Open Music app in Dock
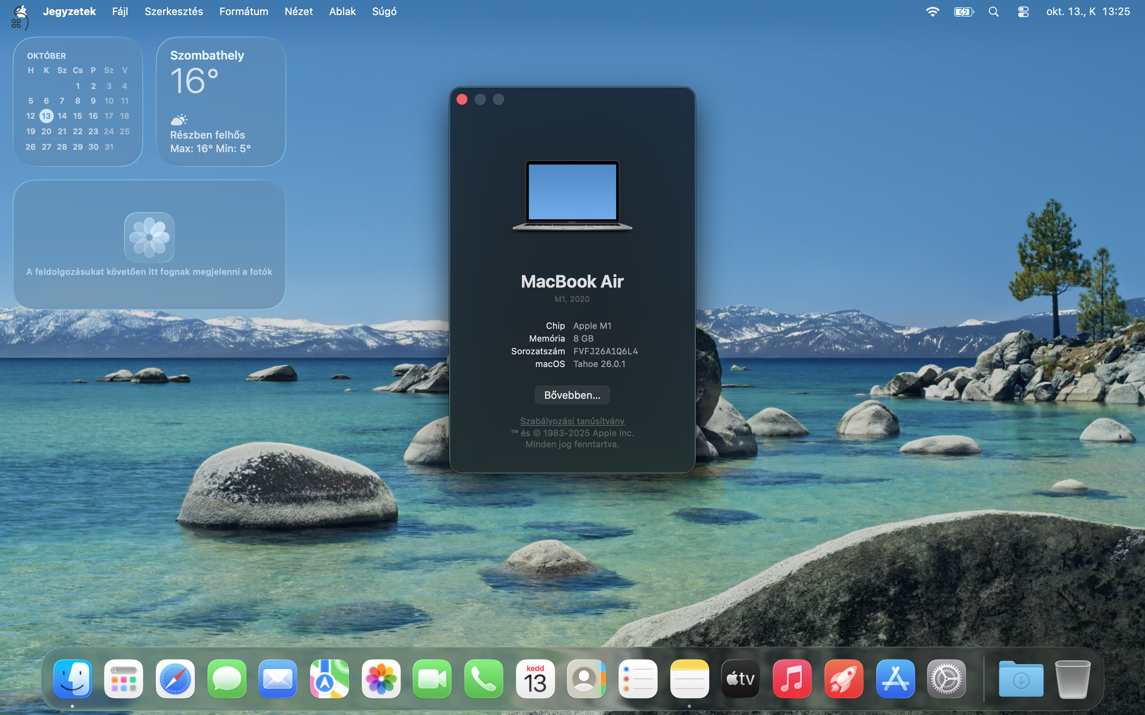Viewport: 1145px width, 715px height. pyautogui.click(x=792, y=678)
